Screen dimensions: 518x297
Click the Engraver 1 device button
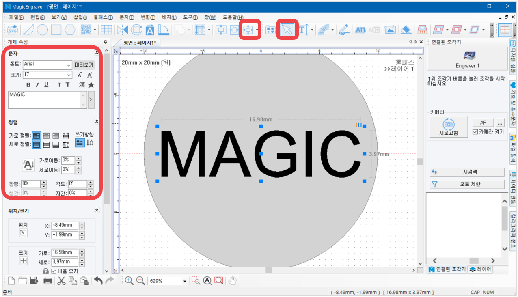pos(467,59)
